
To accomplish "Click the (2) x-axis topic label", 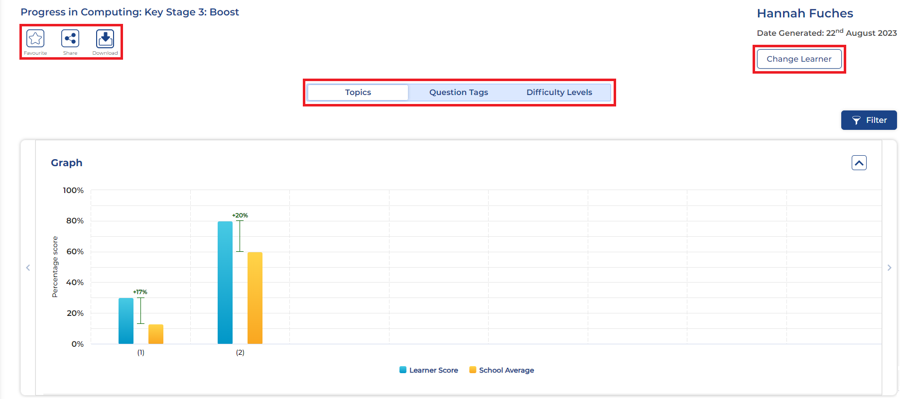I will click(x=240, y=352).
